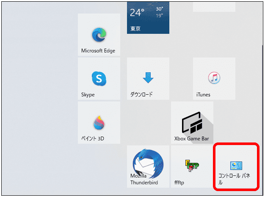
Task: Click the iTunes label text
Action: tap(203, 95)
